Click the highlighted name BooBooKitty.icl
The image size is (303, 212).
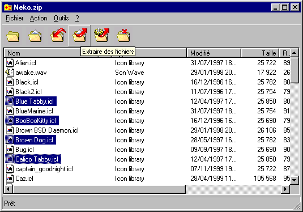pyautogui.click(x=36, y=121)
